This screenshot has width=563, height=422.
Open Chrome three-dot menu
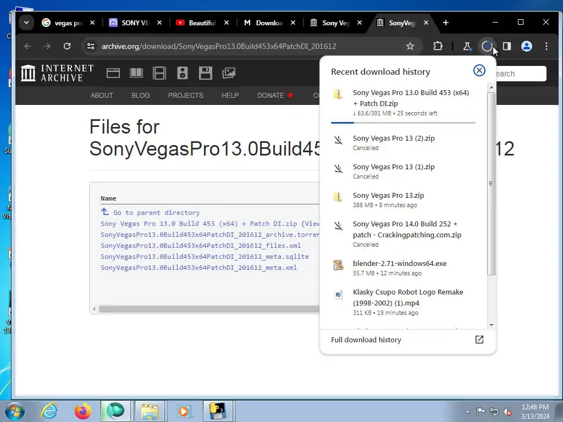546,46
